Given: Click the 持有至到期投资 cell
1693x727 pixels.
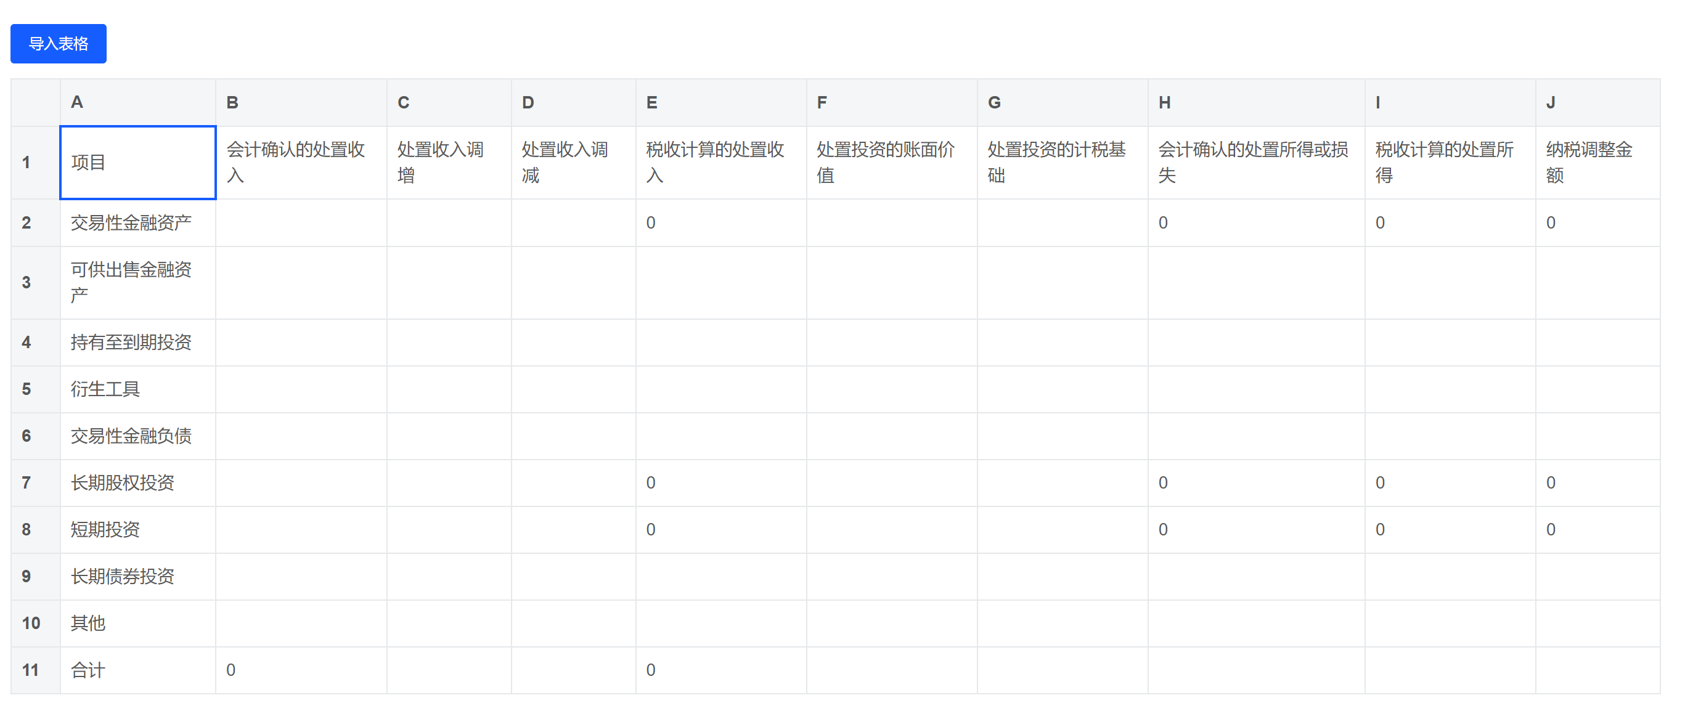Looking at the screenshot, I should [x=137, y=342].
